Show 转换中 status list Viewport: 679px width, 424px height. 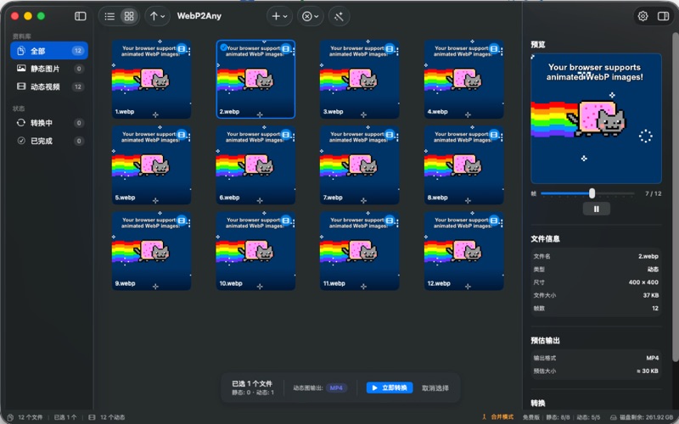click(x=49, y=123)
